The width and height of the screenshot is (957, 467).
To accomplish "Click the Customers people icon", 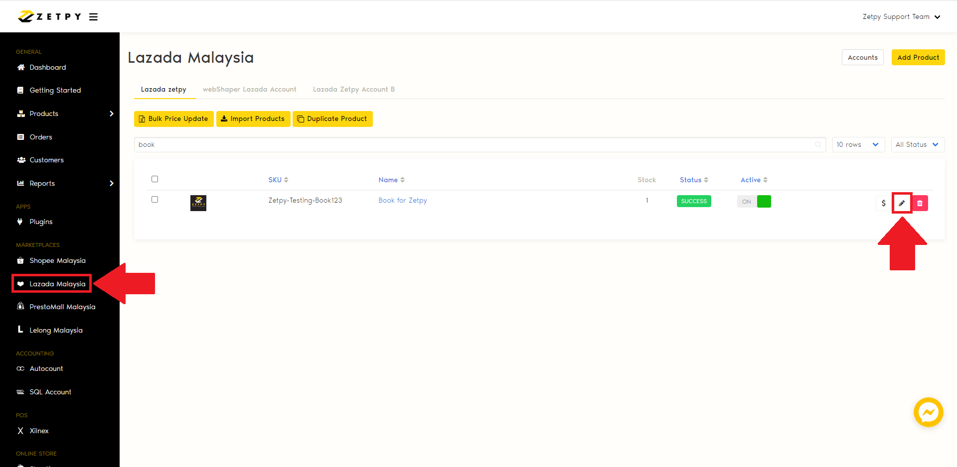I will [x=21, y=160].
